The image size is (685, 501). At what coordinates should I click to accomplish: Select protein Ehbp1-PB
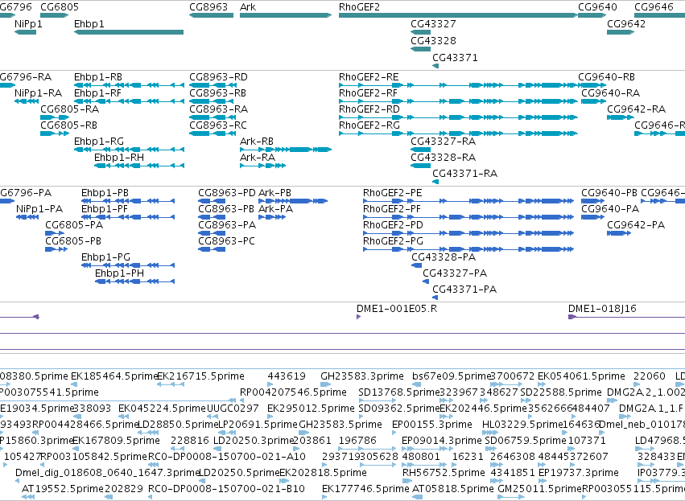[x=128, y=201]
